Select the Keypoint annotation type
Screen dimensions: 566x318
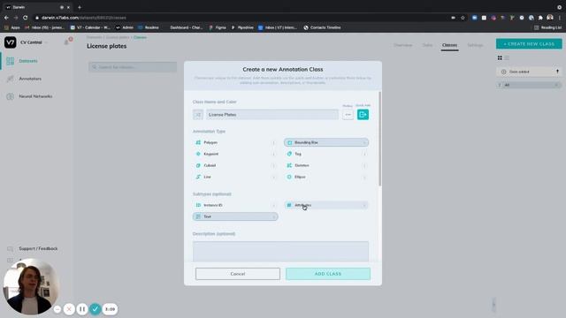tap(235, 154)
